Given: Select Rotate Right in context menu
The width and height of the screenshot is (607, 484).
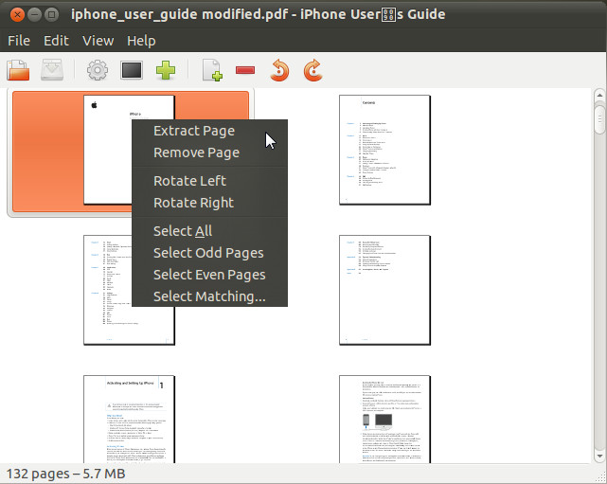Looking at the screenshot, I should click(209, 203).
